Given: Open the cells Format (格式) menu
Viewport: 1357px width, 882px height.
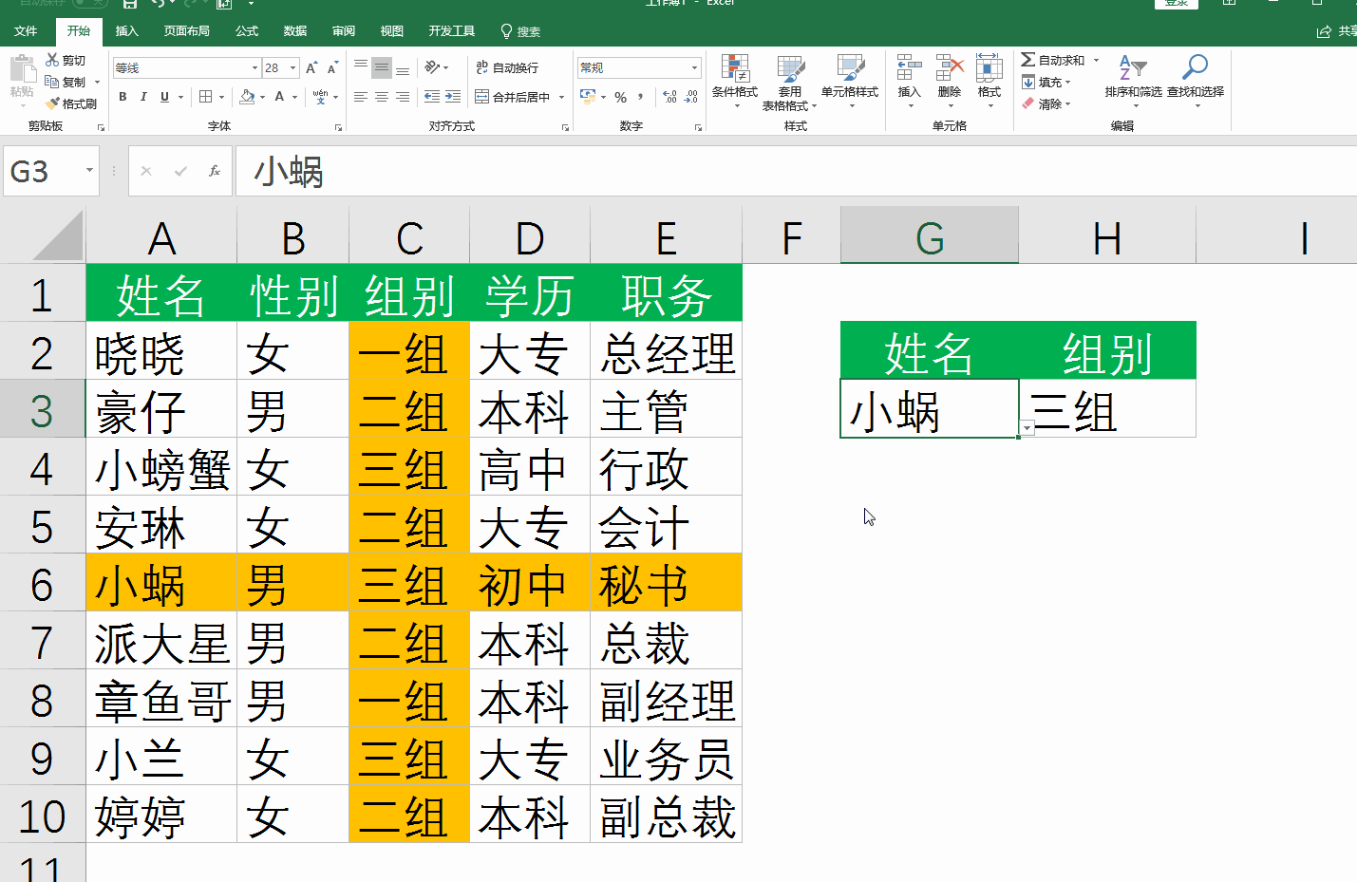Looking at the screenshot, I should click(x=989, y=80).
